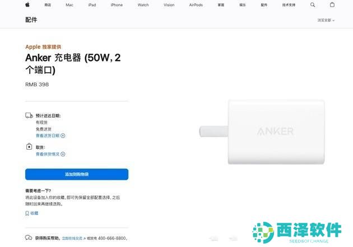Select AirPods in the navigation bar
The height and width of the screenshot is (247, 353).
pos(196,5)
